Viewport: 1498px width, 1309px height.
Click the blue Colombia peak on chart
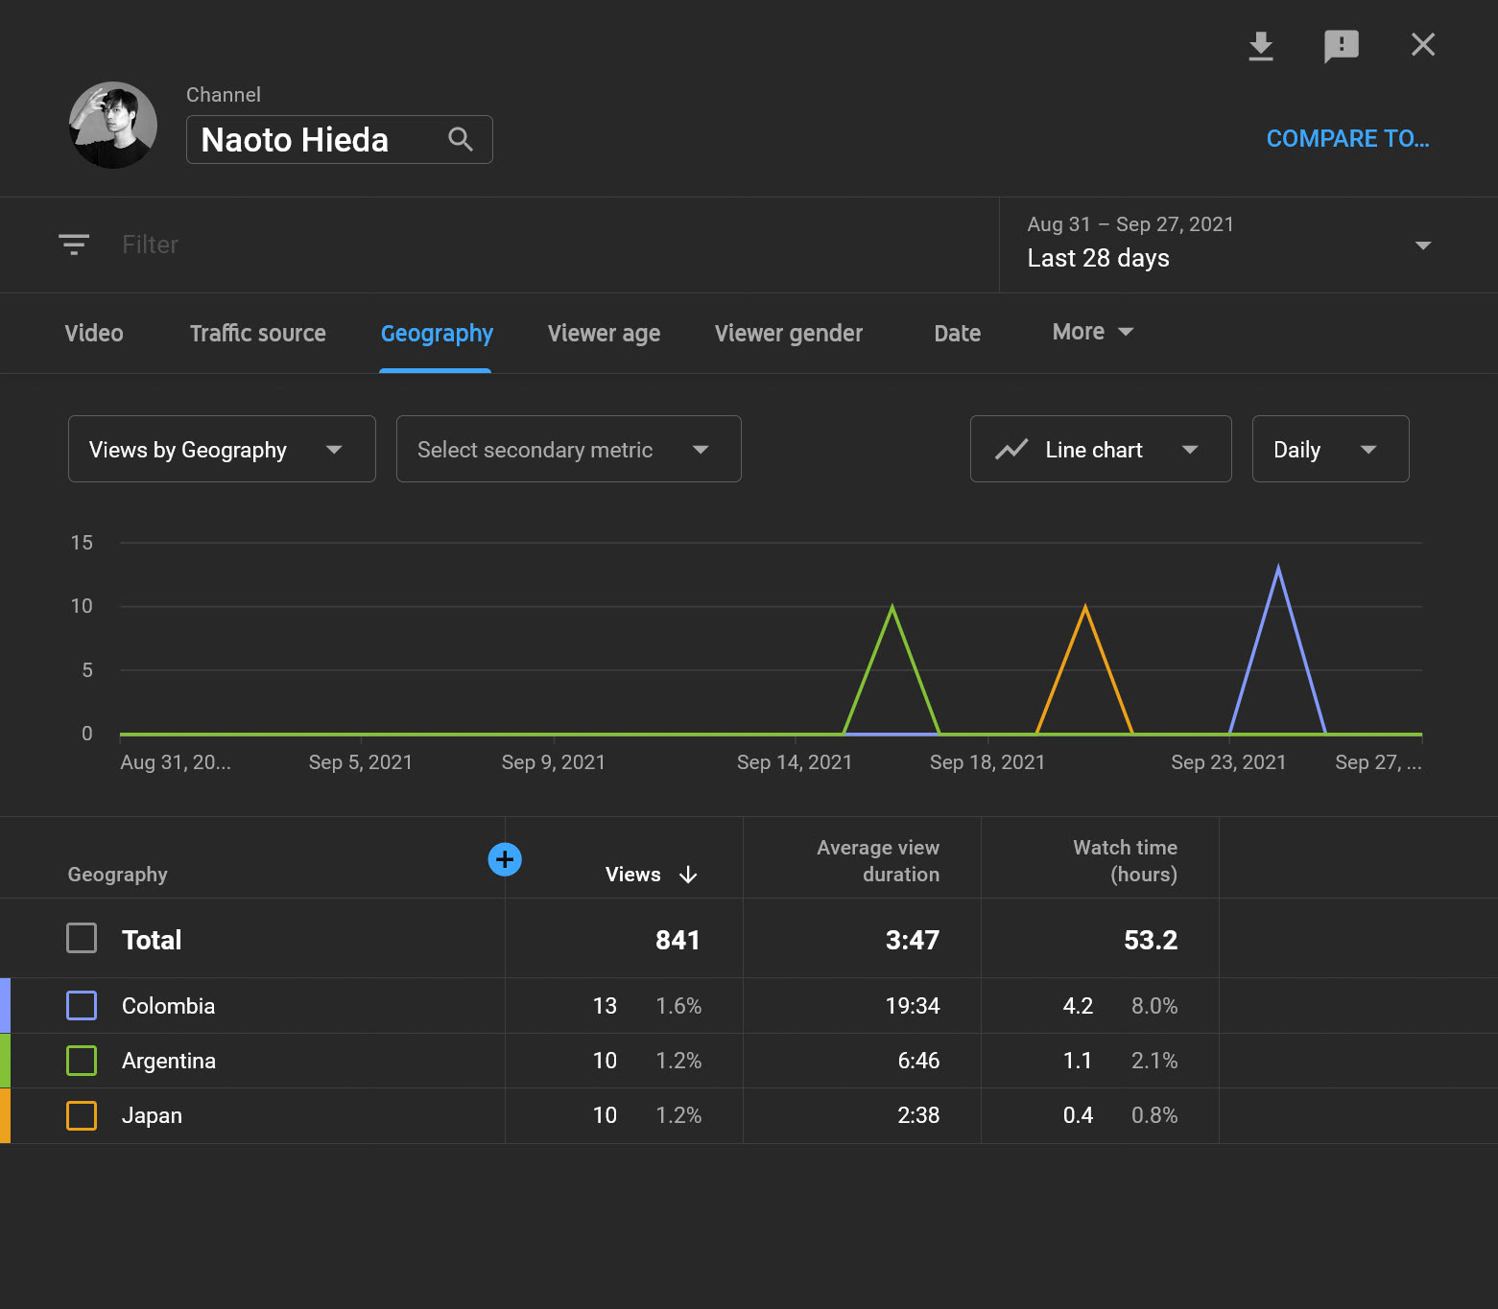[1278, 570]
